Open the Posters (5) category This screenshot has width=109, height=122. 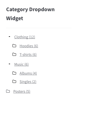point(22,91)
